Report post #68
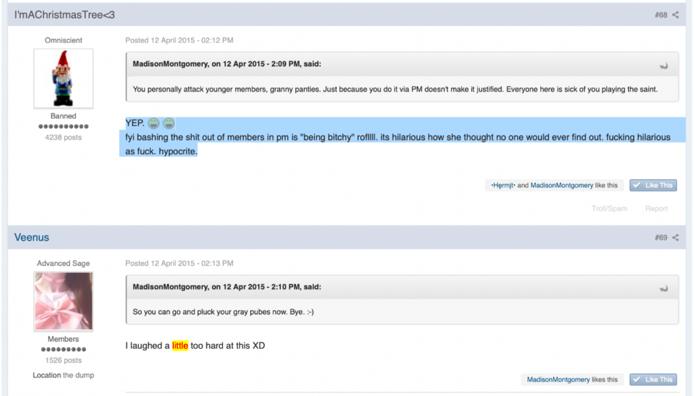Viewport: 695px width, 396px height. coord(656,208)
